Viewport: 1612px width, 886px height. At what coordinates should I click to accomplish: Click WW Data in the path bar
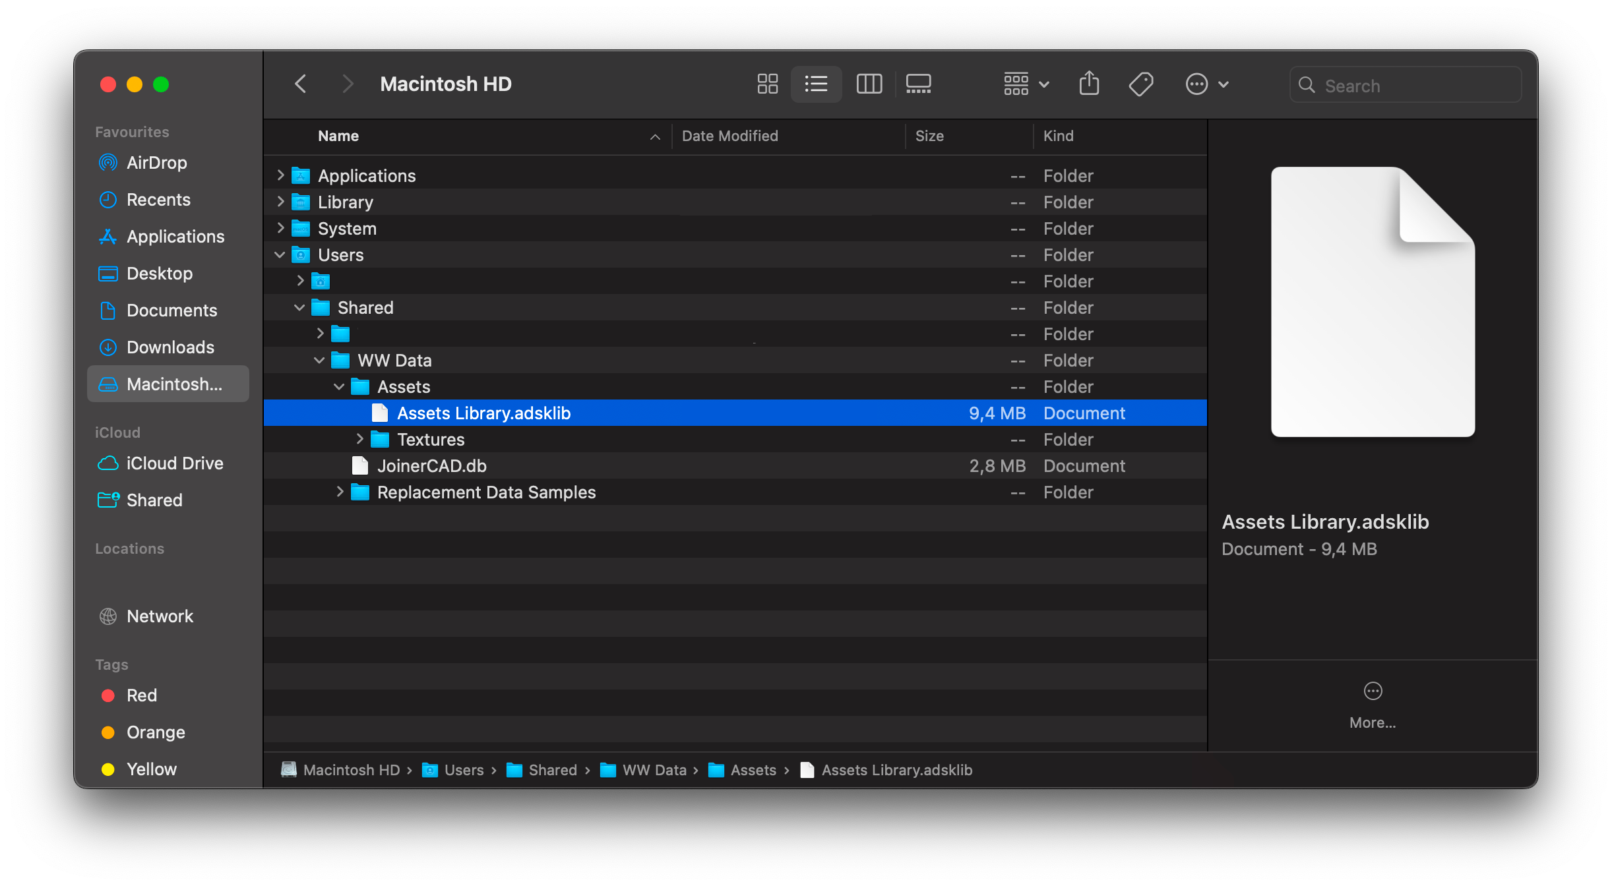[x=654, y=770]
